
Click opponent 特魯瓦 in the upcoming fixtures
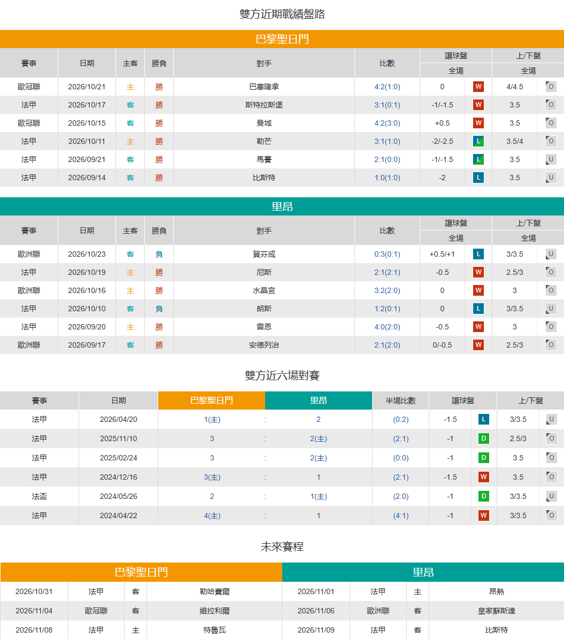pyautogui.click(x=214, y=630)
